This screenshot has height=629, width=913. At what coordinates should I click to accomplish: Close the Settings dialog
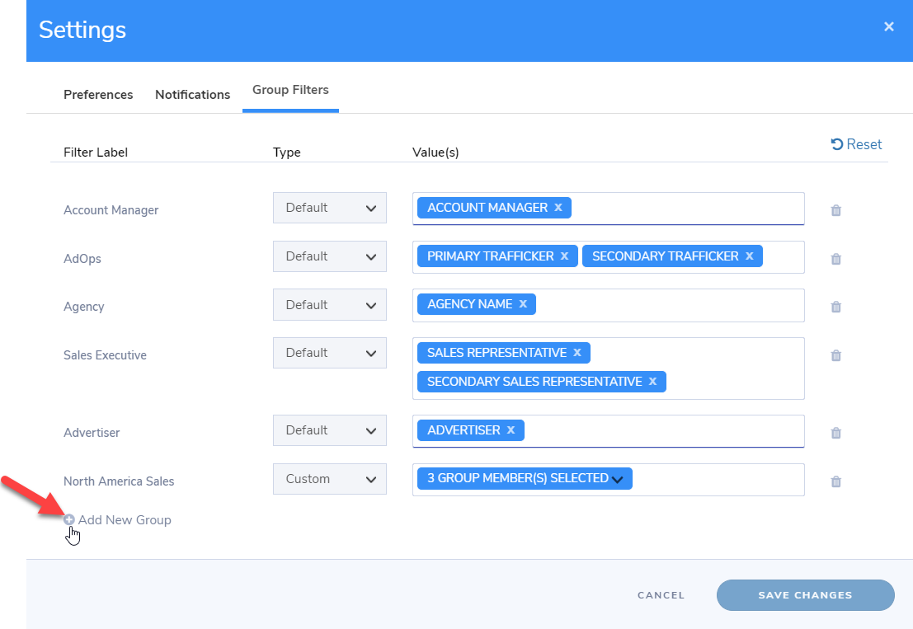[888, 26]
